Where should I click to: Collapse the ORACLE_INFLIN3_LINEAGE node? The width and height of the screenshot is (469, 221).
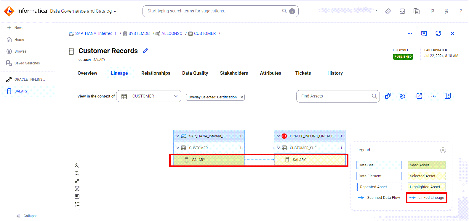tap(278, 136)
